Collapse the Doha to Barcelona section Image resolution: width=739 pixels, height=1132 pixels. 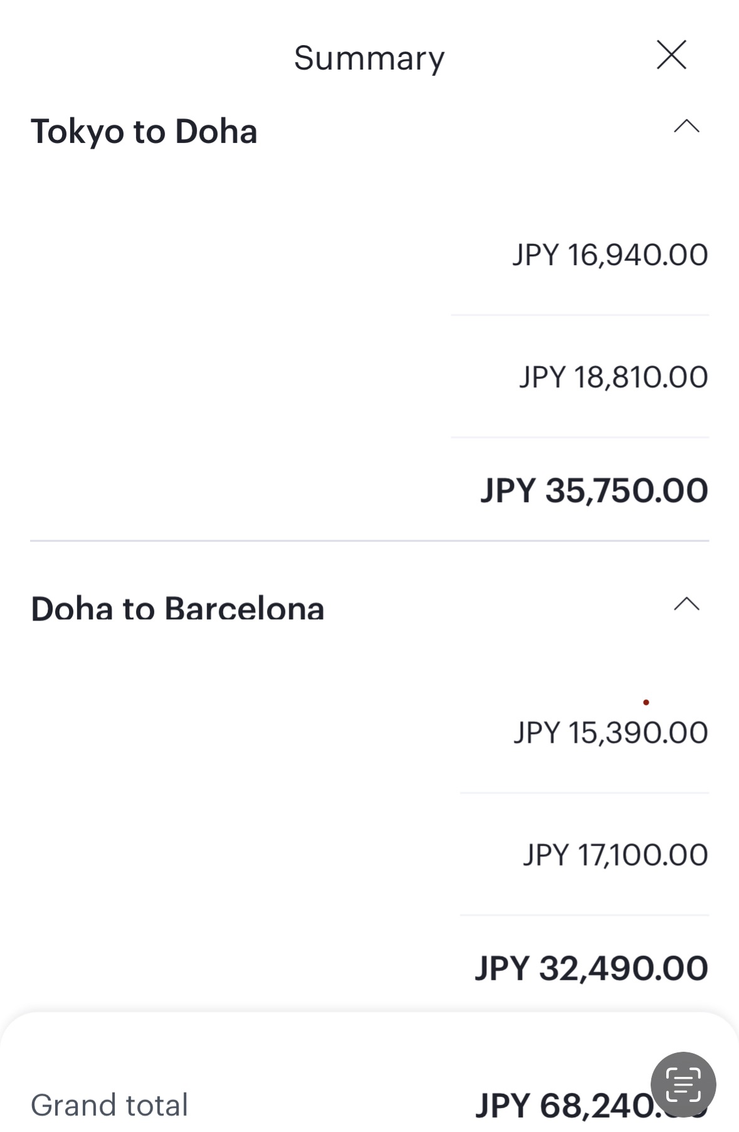[686, 604]
